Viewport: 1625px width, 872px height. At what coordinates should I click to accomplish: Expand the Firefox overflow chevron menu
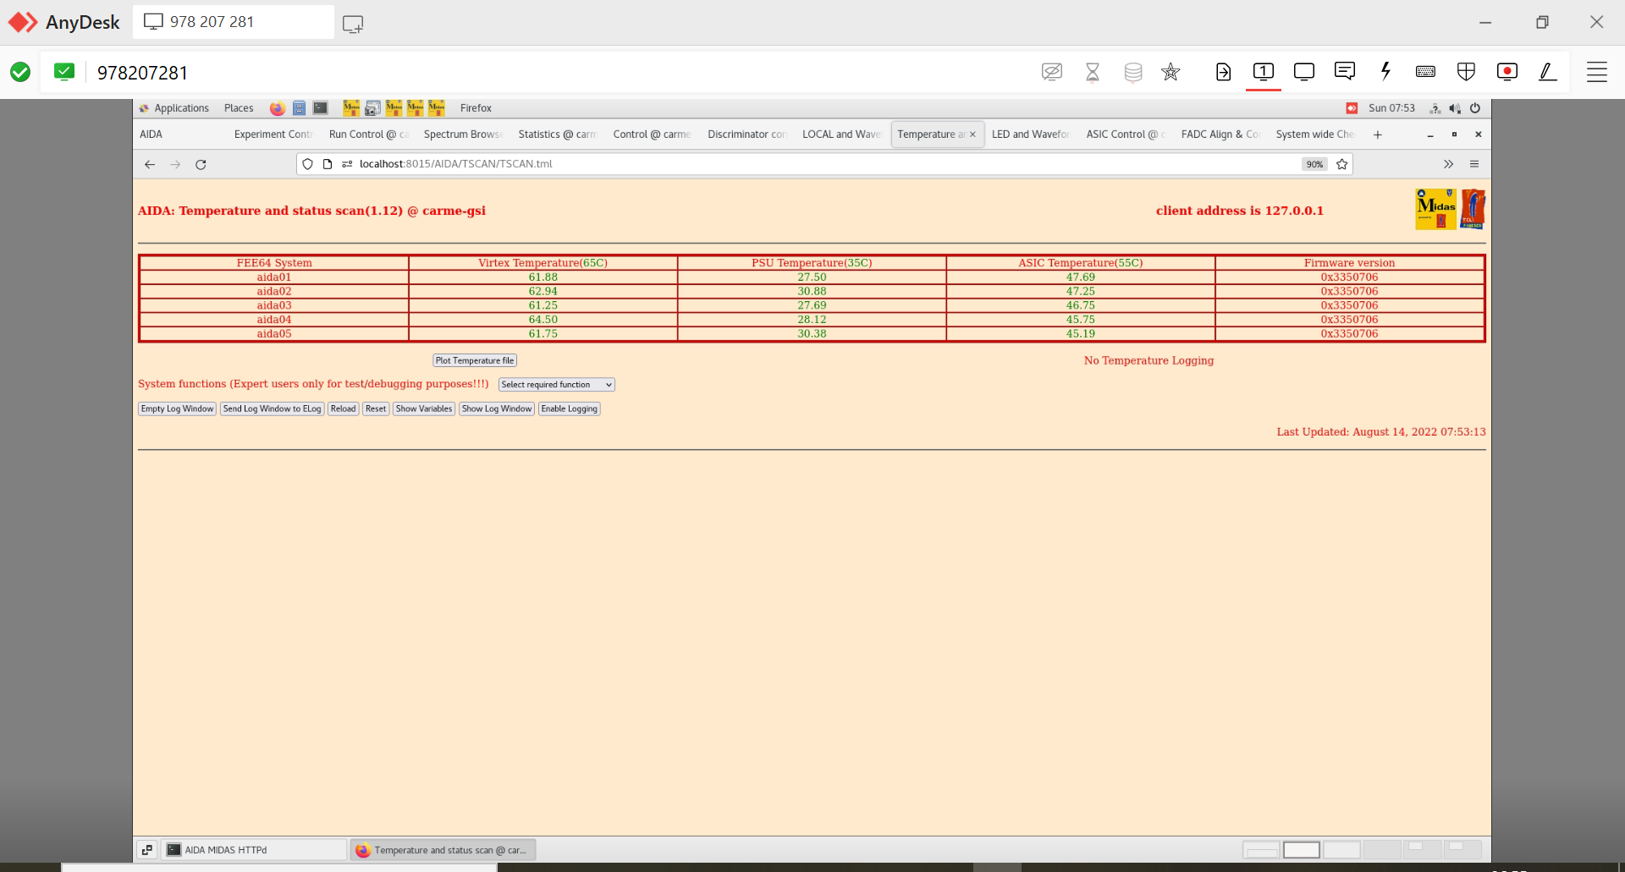tap(1448, 164)
